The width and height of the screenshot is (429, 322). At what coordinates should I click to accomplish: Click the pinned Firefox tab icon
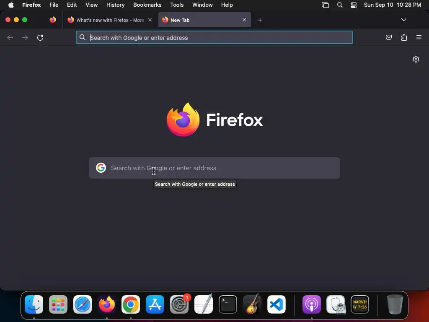click(x=53, y=20)
